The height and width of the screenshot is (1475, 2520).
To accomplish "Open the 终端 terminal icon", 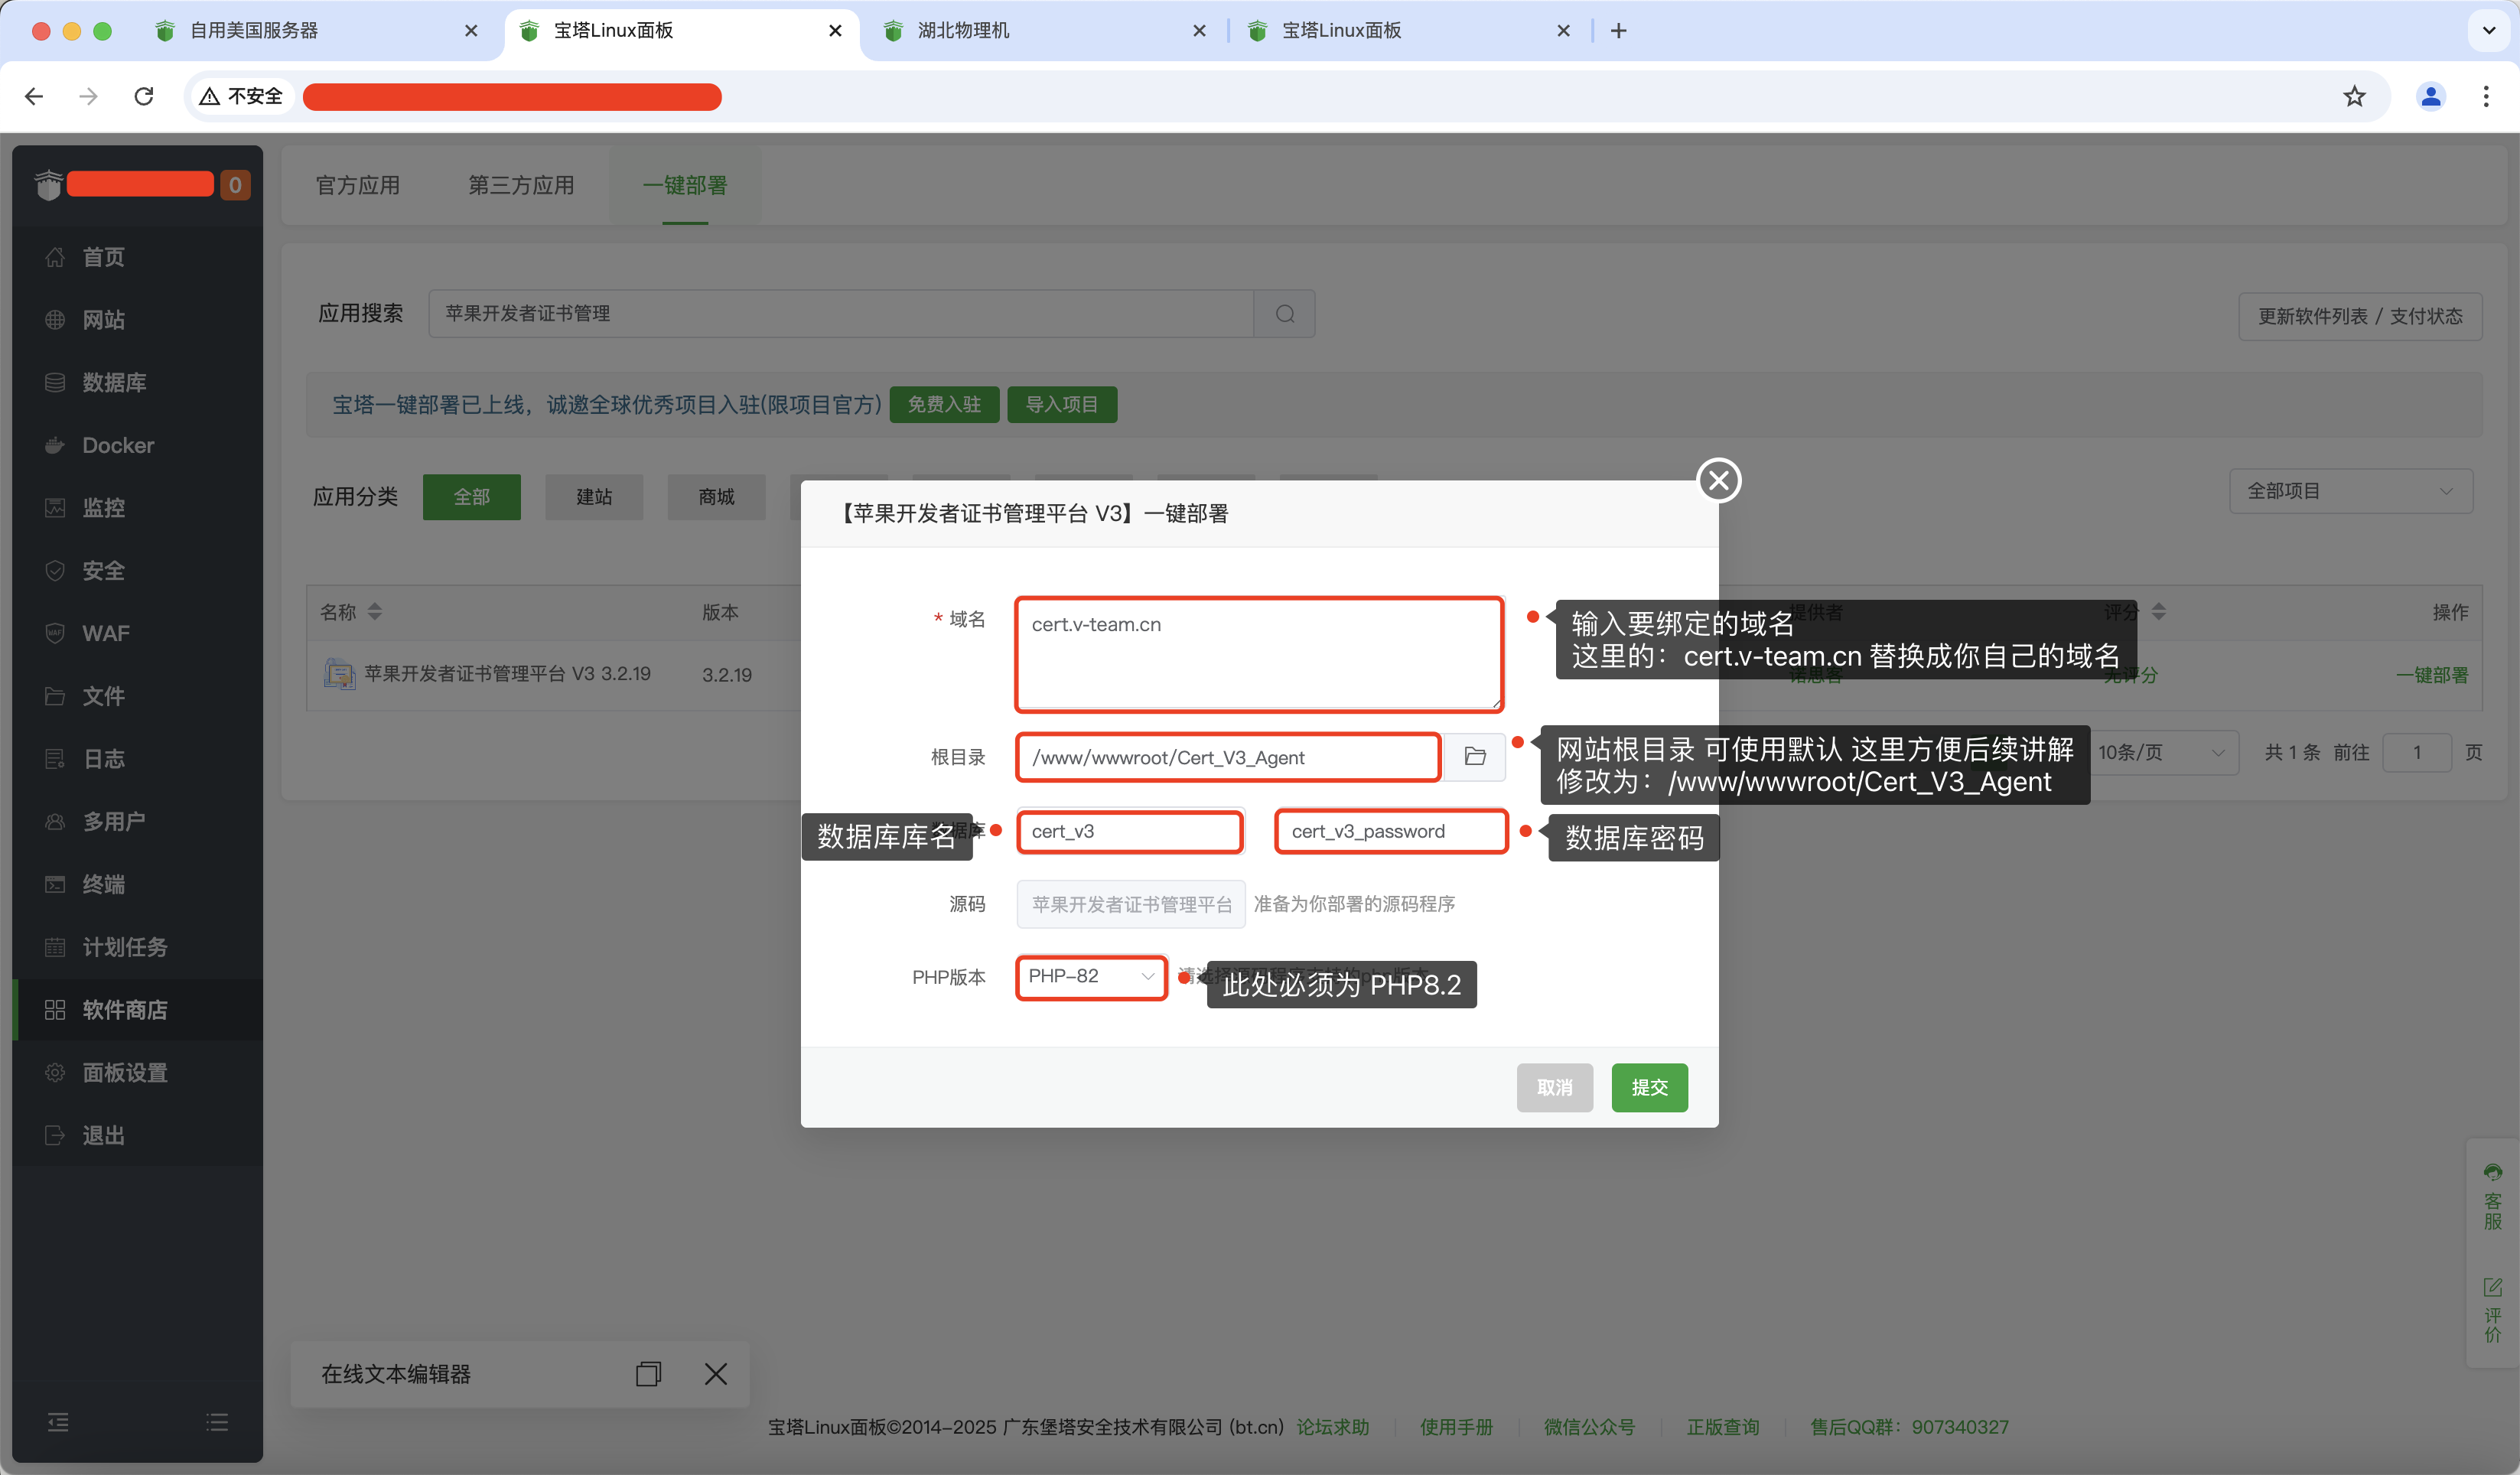I will (x=55, y=884).
